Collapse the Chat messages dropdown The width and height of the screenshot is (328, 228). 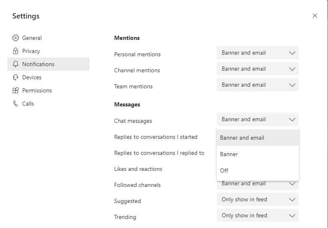click(257, 119)
